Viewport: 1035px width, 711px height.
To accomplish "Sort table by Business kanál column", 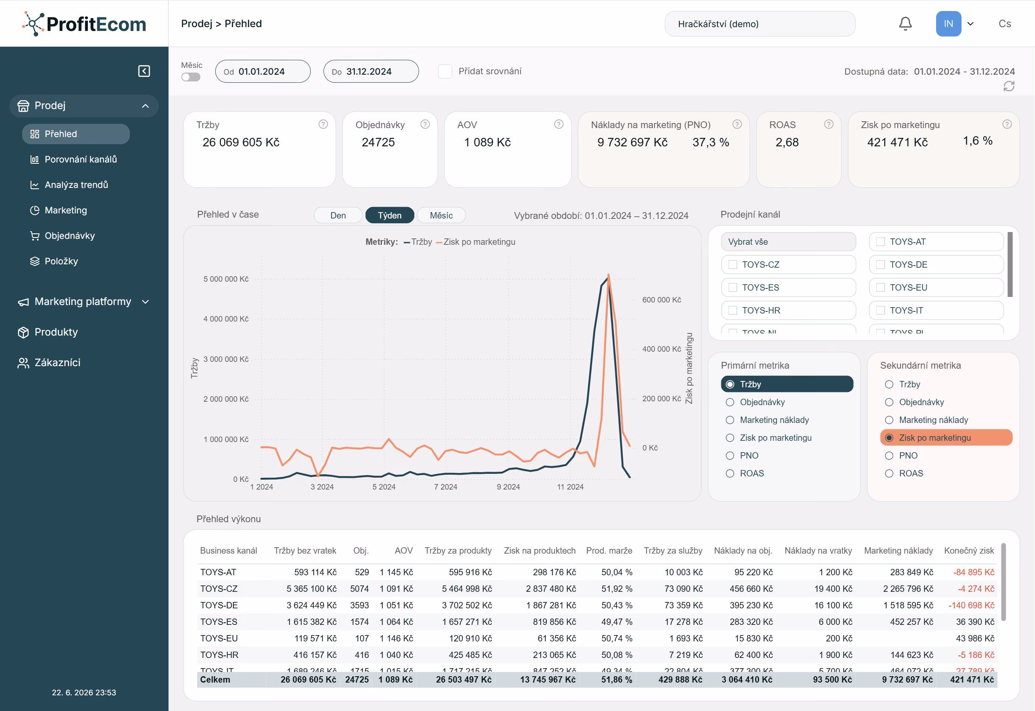I will [x=228, y=551].
